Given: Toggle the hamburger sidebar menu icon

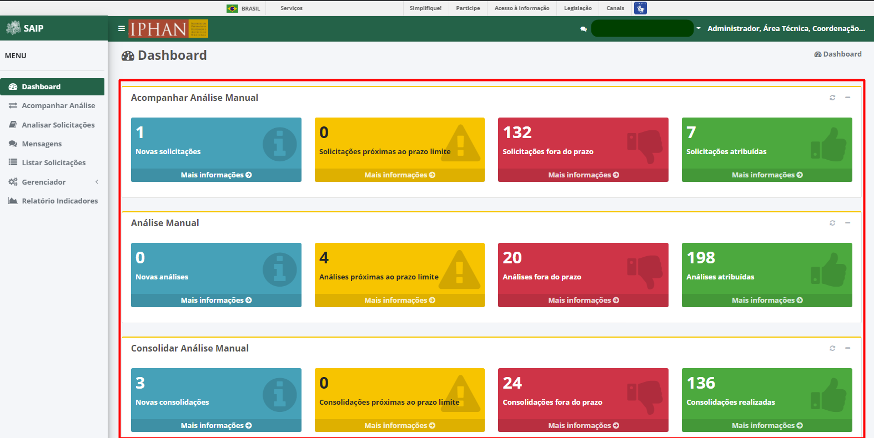Looking at the screenshot, I should (x=122, y=28).
